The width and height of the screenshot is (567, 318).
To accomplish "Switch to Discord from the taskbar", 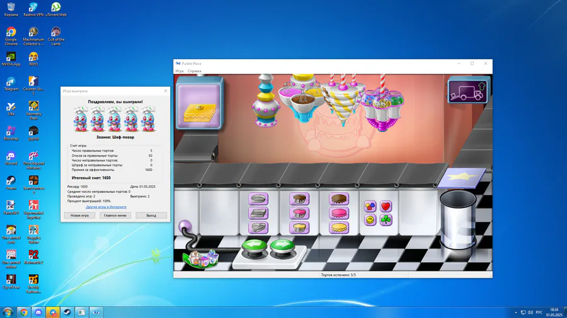I will 38,312.
